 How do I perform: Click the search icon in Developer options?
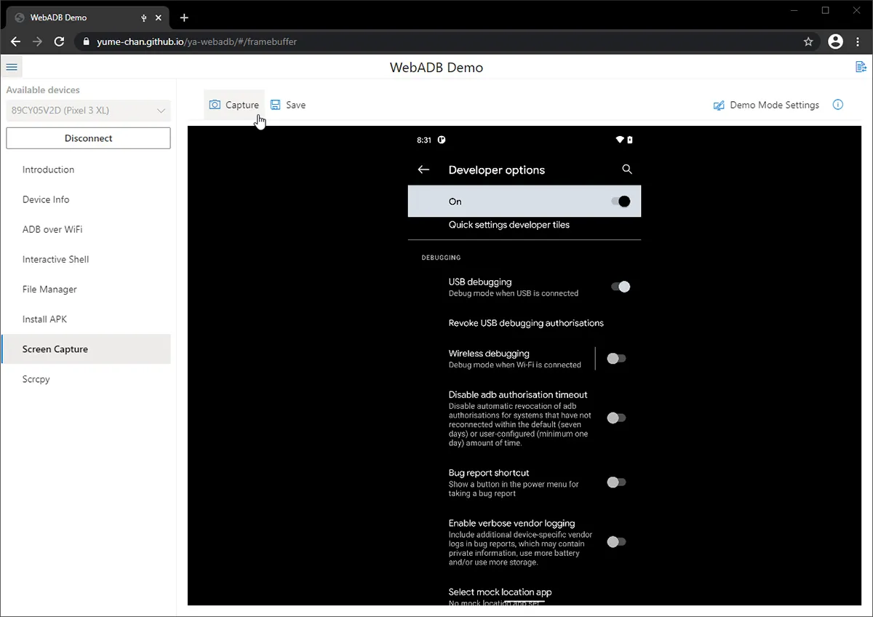point(627,170)
